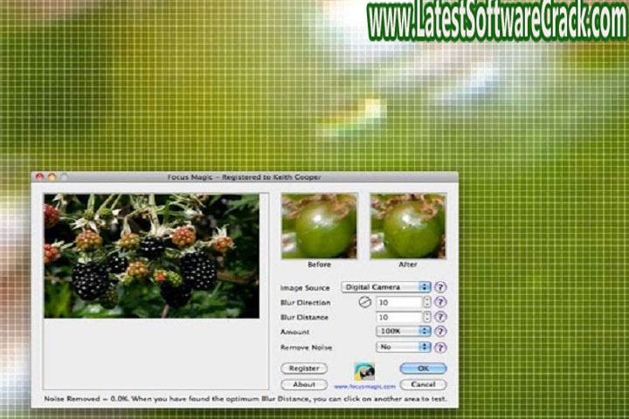This screenshot has height=419, width=629.
Task: Click the 'Noise Removed' status message
Action: [245, 399]
